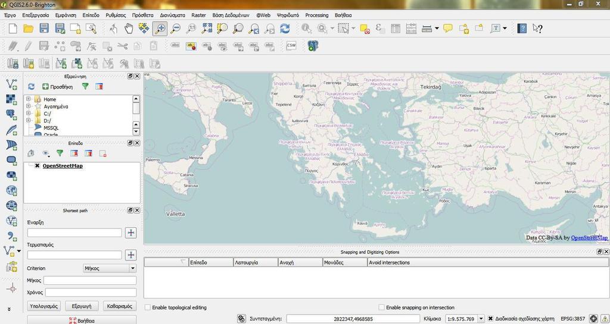Open CRS status EPSG:3857 icon

pyautogui.click(x=593, y=319)
